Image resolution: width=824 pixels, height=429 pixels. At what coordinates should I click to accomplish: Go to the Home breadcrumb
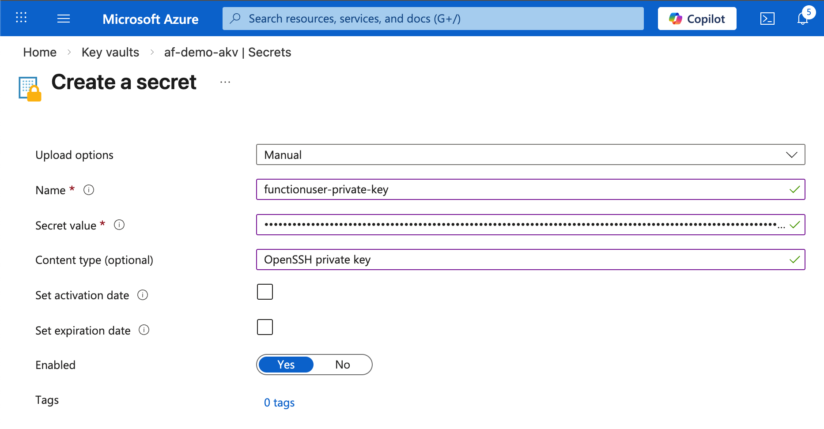pyautogui.click(x=40, y=52)
